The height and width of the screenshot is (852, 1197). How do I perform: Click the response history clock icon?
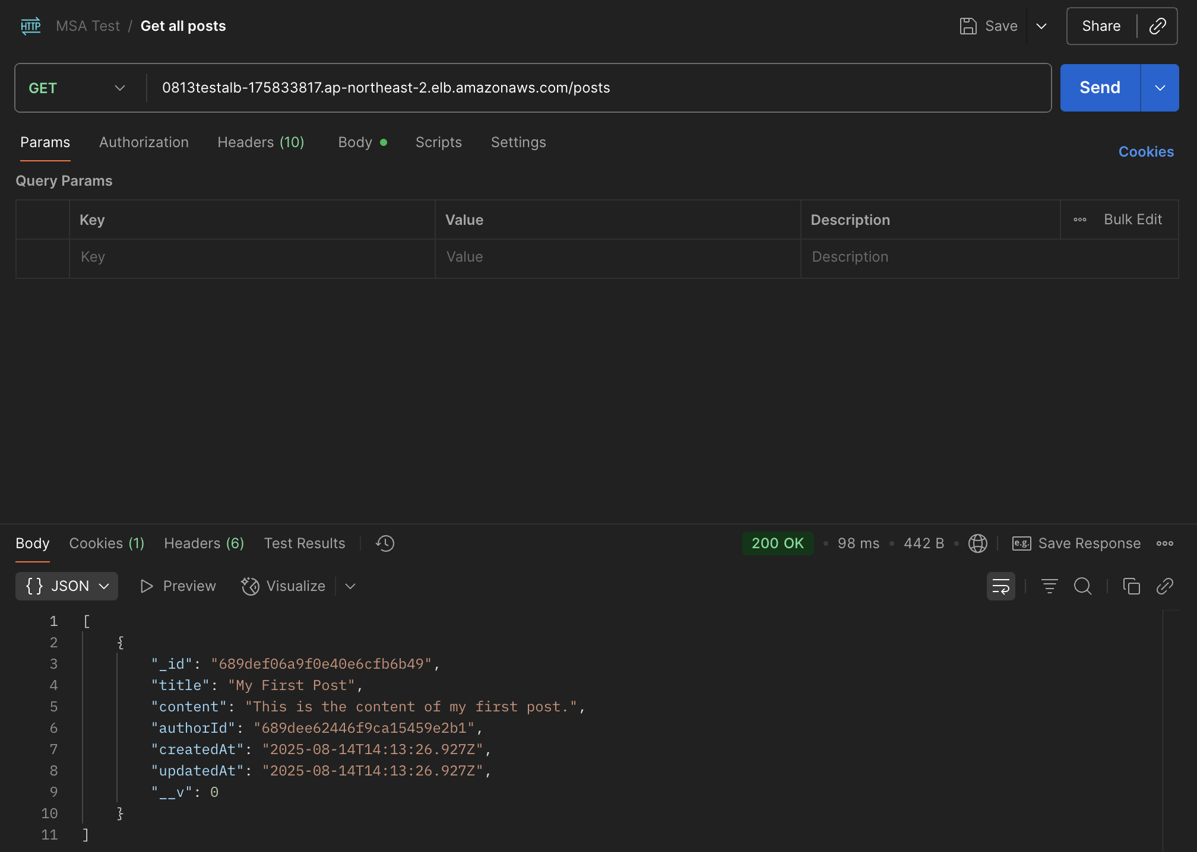click(385, 543)
